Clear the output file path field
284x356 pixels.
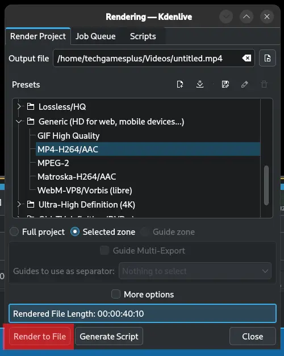(x=247, y=59)
